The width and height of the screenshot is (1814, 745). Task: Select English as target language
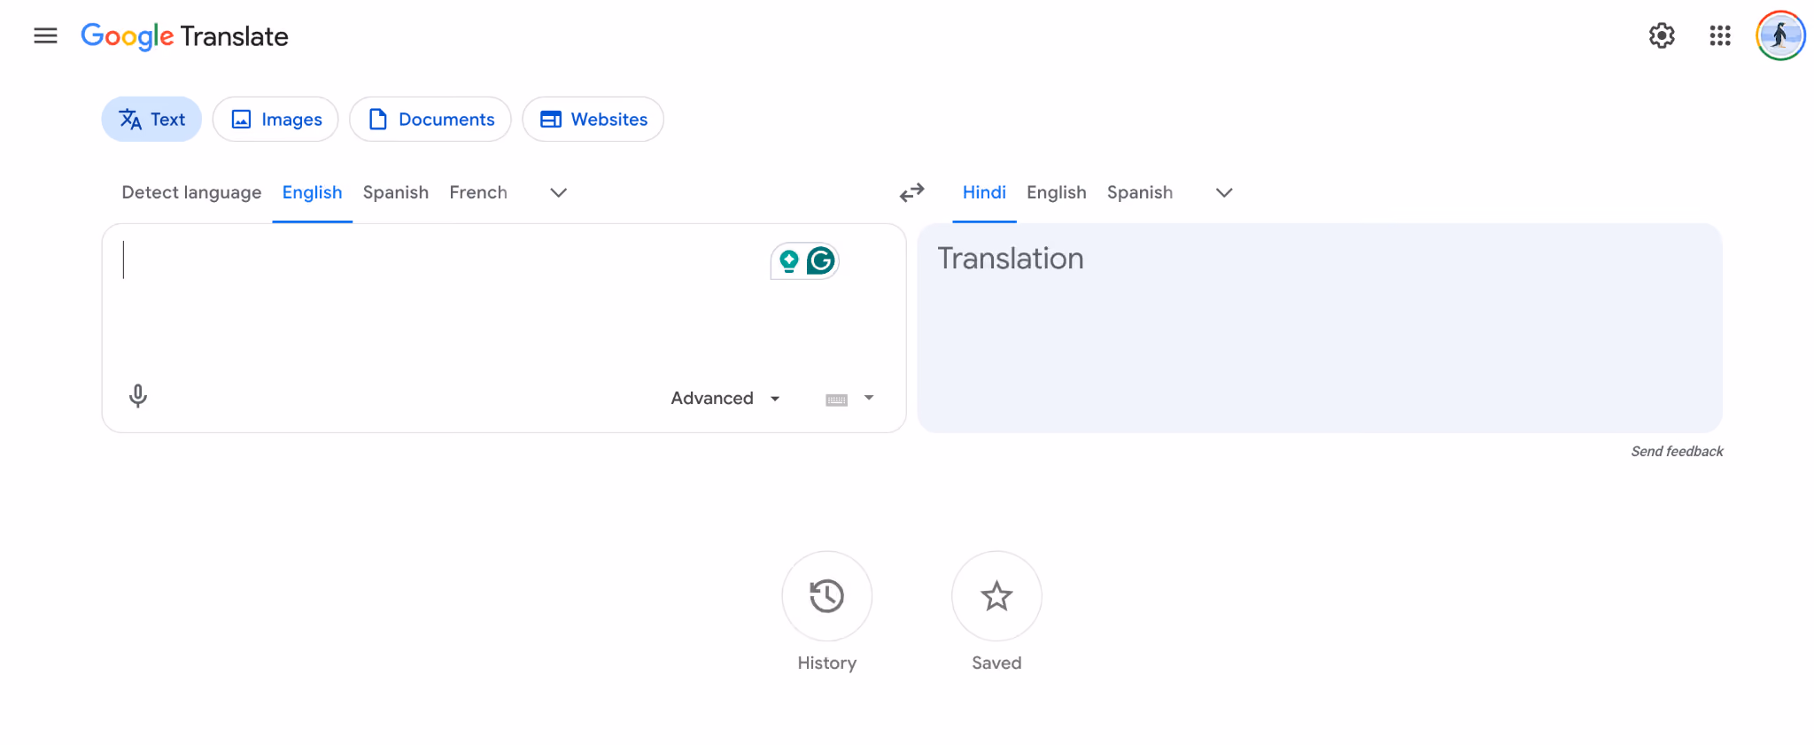[x=1056, y=192]
